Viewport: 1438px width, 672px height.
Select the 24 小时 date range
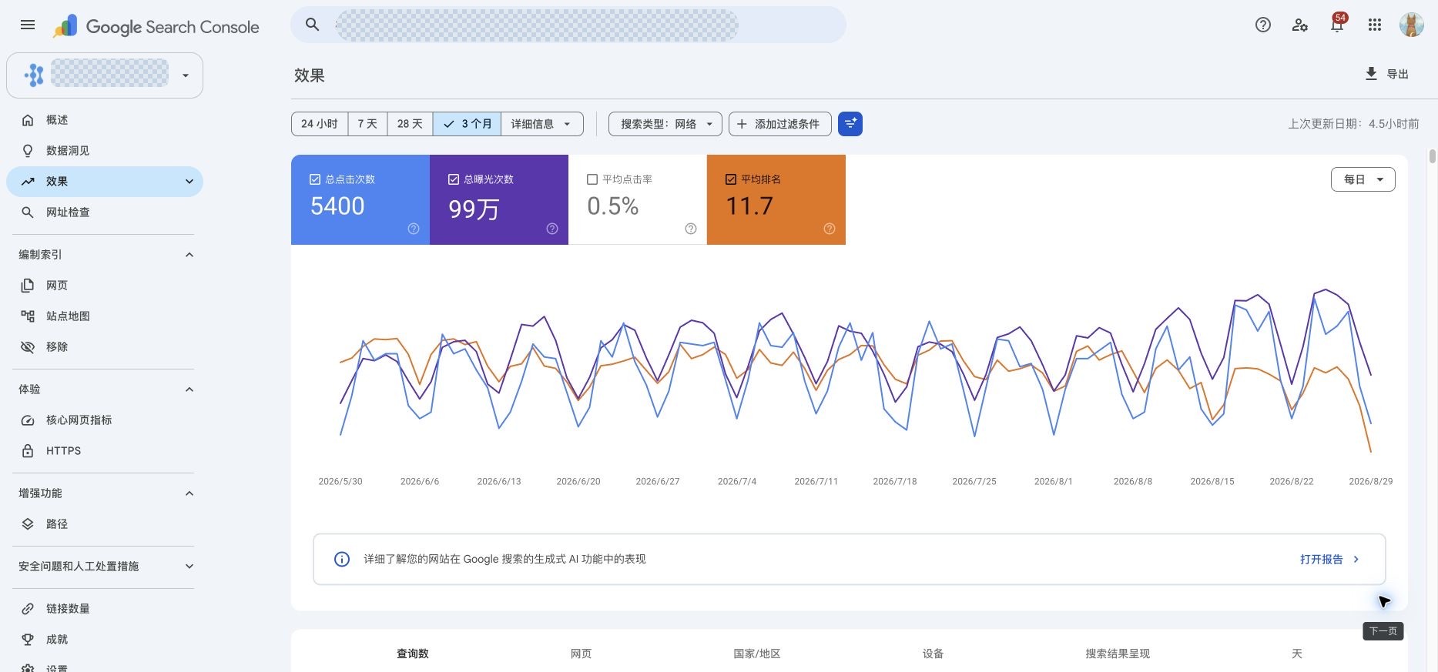pos(320,124)
